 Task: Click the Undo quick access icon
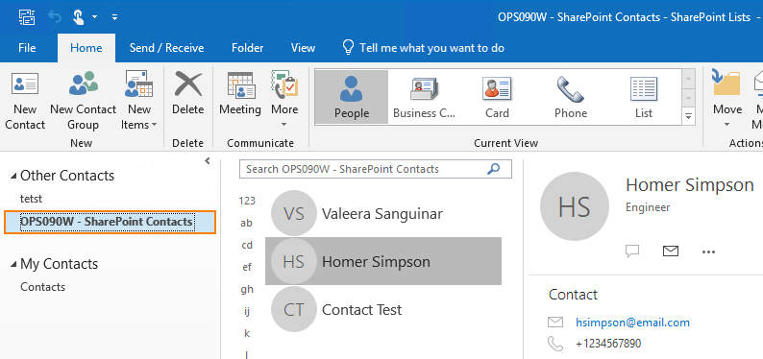pos(54,17)
